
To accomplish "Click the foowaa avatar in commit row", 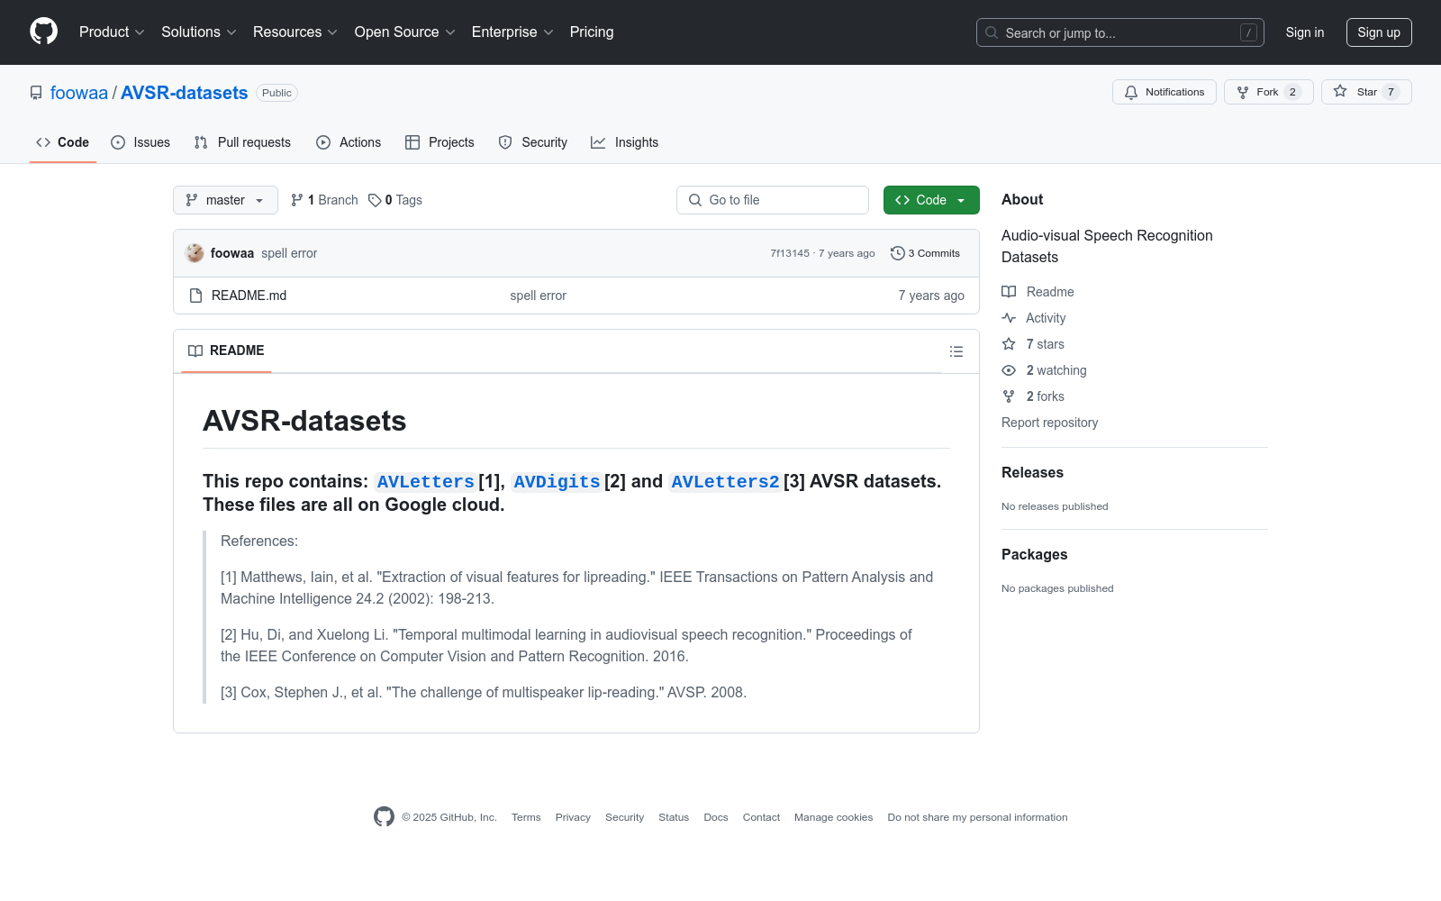I will point(195,253).
